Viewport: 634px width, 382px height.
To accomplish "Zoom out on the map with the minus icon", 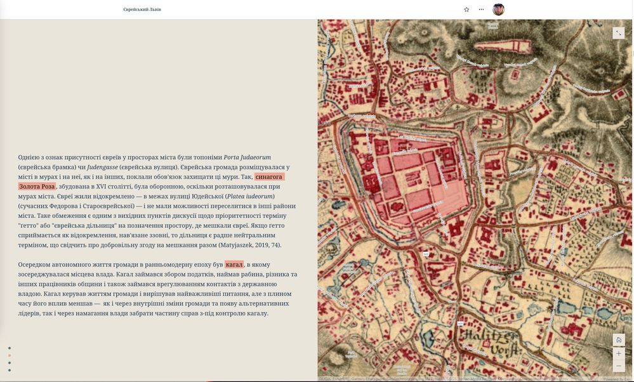I will point(618,365).
